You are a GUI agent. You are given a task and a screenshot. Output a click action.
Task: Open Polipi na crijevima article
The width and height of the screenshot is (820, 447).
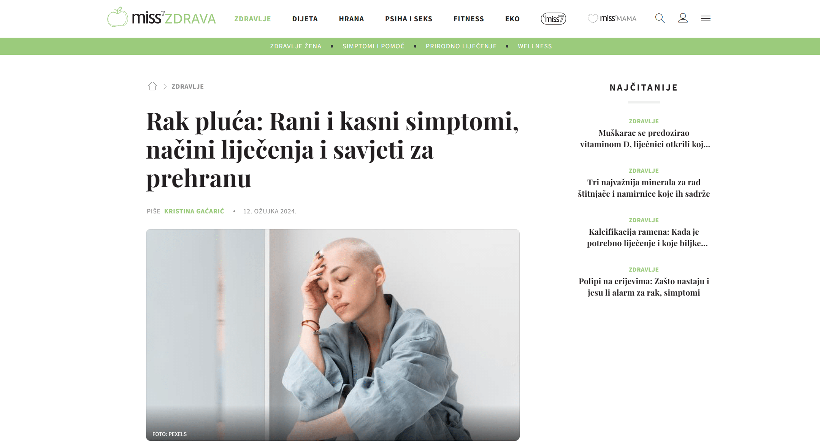tap(644, 287)
